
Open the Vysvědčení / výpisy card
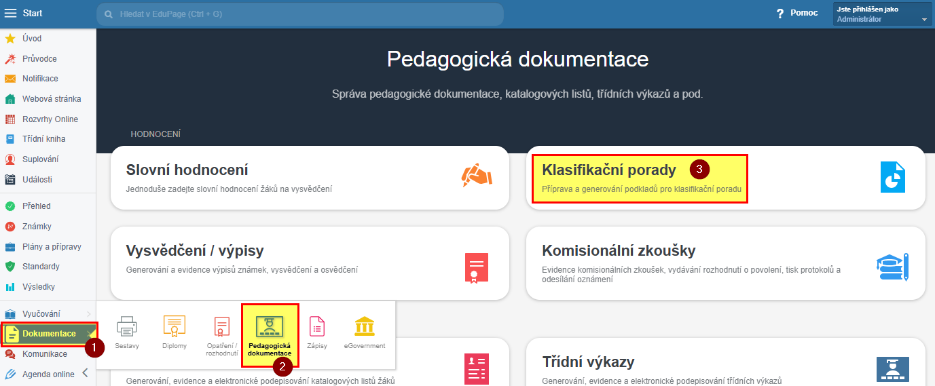coord(310,263)
